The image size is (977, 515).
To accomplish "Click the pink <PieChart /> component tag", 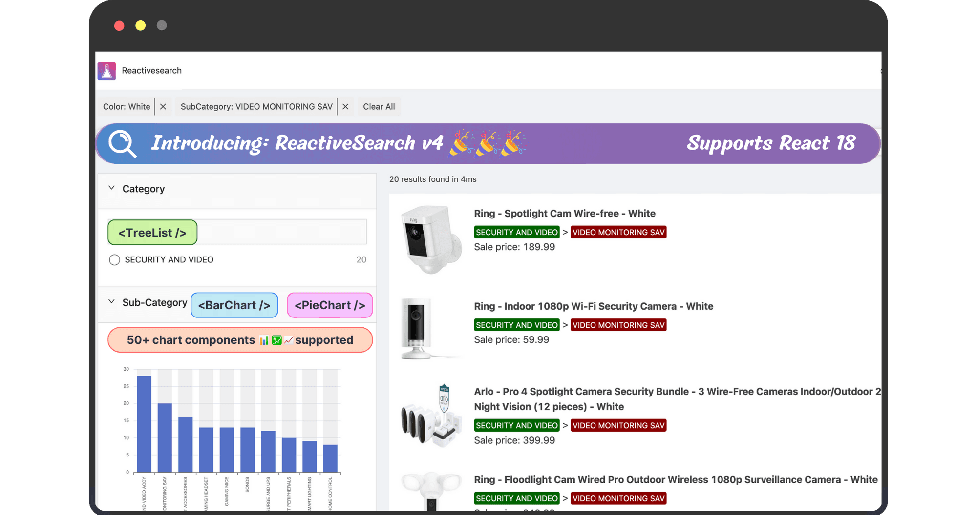I will [x=330, y=305].
